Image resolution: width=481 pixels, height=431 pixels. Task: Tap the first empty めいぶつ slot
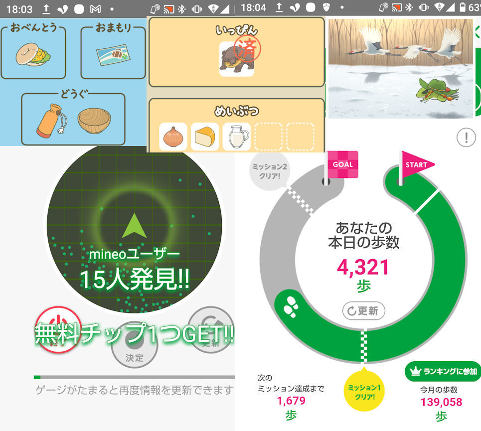269,137
